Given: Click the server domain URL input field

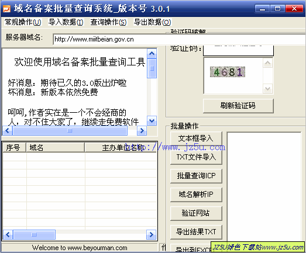Looking at the screenshot, I should [x=179, y=39].
